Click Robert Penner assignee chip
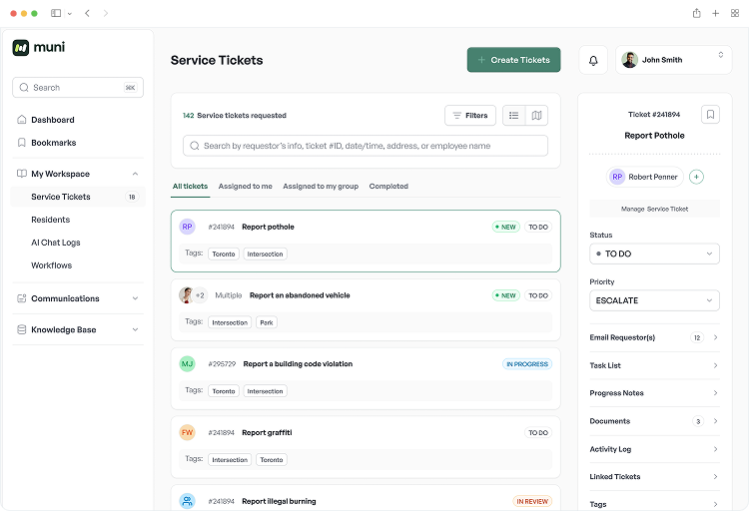The width and height of the screenshot is (749, 511). 645,177
